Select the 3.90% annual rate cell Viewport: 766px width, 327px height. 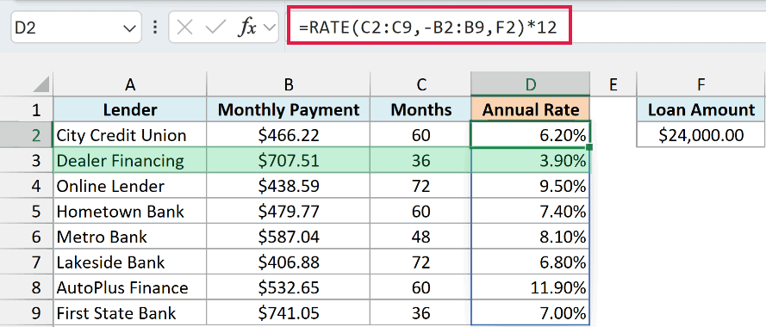point(531,160)
